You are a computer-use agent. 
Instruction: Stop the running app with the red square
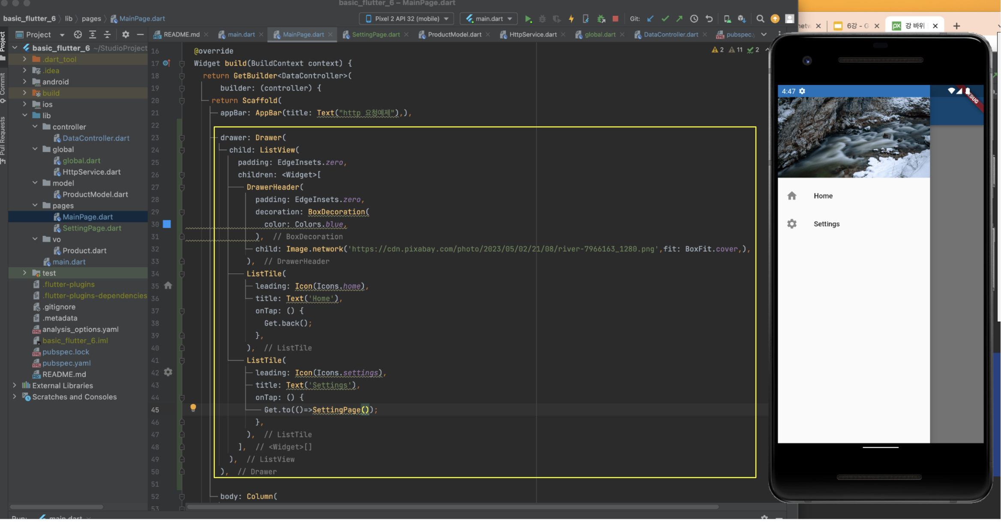click(615, 19)
